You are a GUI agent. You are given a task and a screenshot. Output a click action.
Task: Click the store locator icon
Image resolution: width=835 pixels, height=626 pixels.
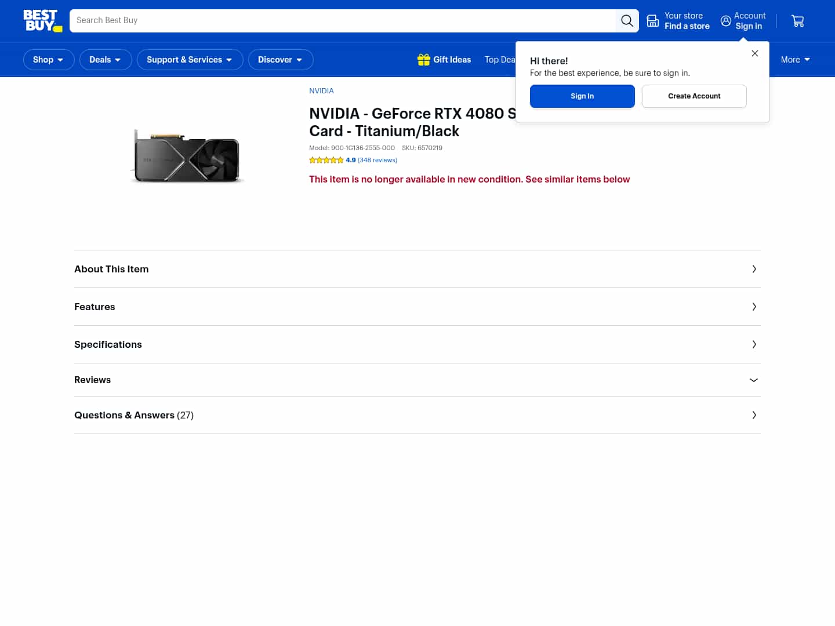click(x=653, y=21)
